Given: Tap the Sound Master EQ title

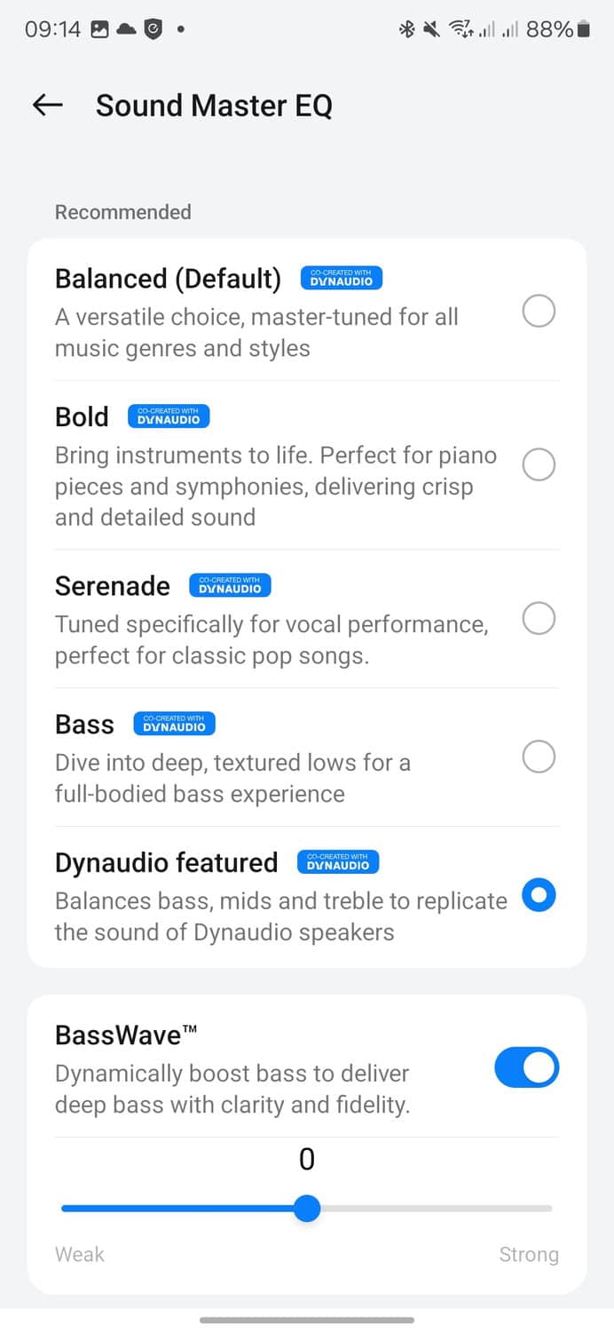Looking at the screenshot, I should point(214,106).
